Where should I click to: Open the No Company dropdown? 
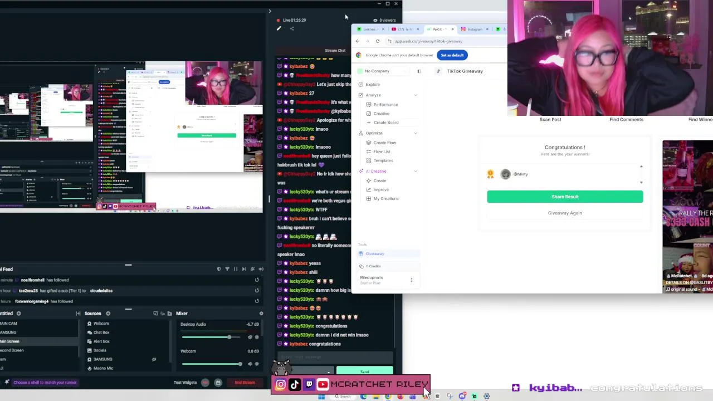click(384, 71)
